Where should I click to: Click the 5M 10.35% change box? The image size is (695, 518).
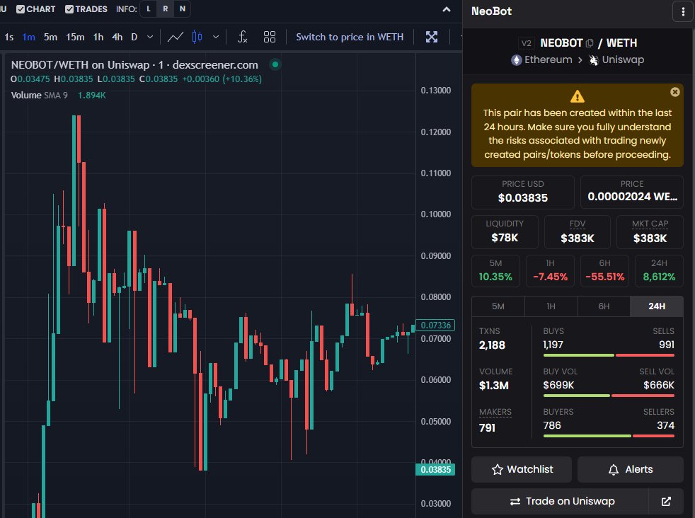[x=495, y=271]
